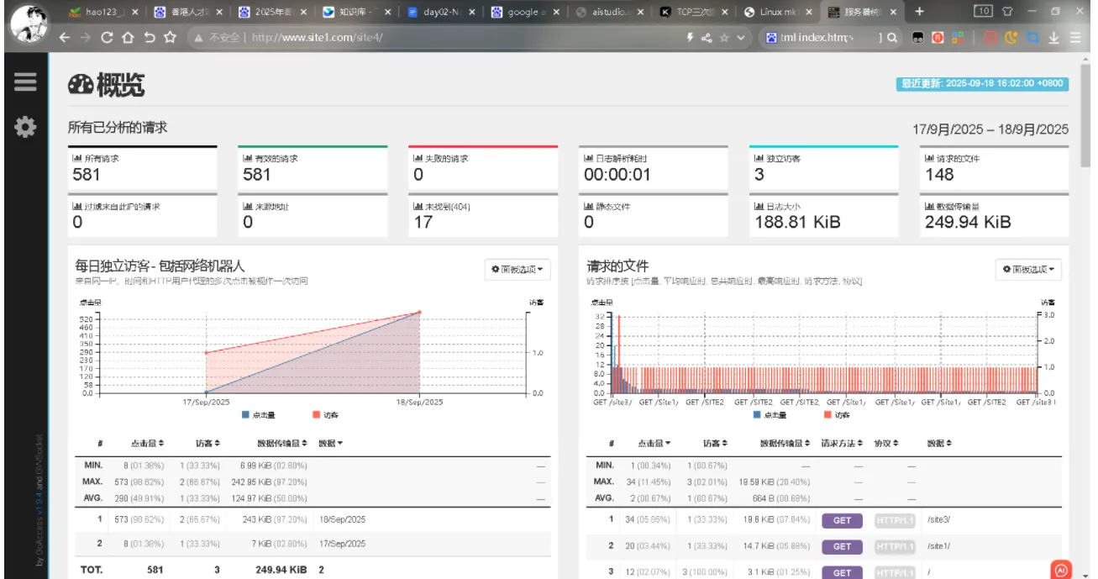Switch to the Linux mk browser tab
Image resolution: width=1098 pixels, height=579 pixels.
[x=777, y=12]
